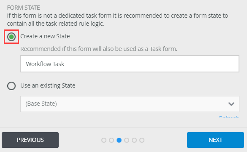247x152 pixels.
Task: Jump to the first wizard step dot
Action: (104, 140)
